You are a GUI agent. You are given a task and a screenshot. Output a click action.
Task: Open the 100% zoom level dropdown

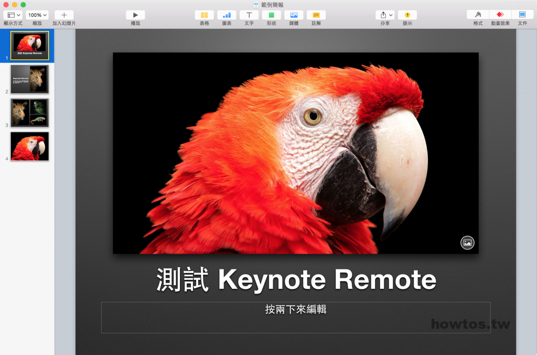pos(37,15)
